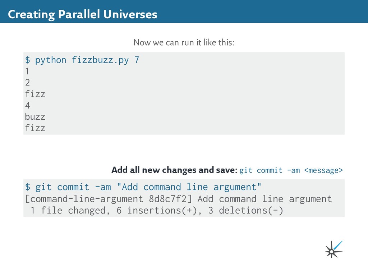The image size is (368, 276).
Task: Select the "Now we can run it like this:" caption
Action: coord(184,43)
